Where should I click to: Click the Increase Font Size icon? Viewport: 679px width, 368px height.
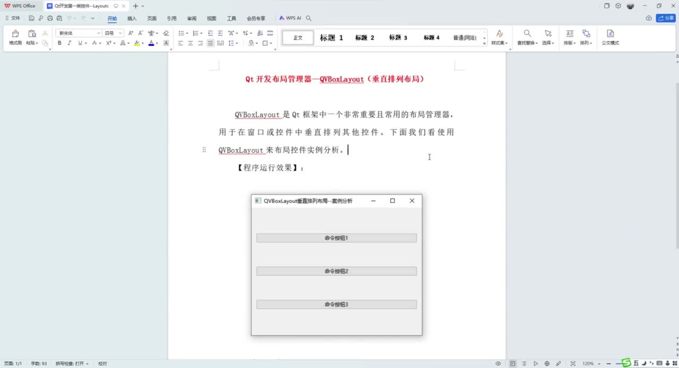click(x=131, y=33)
